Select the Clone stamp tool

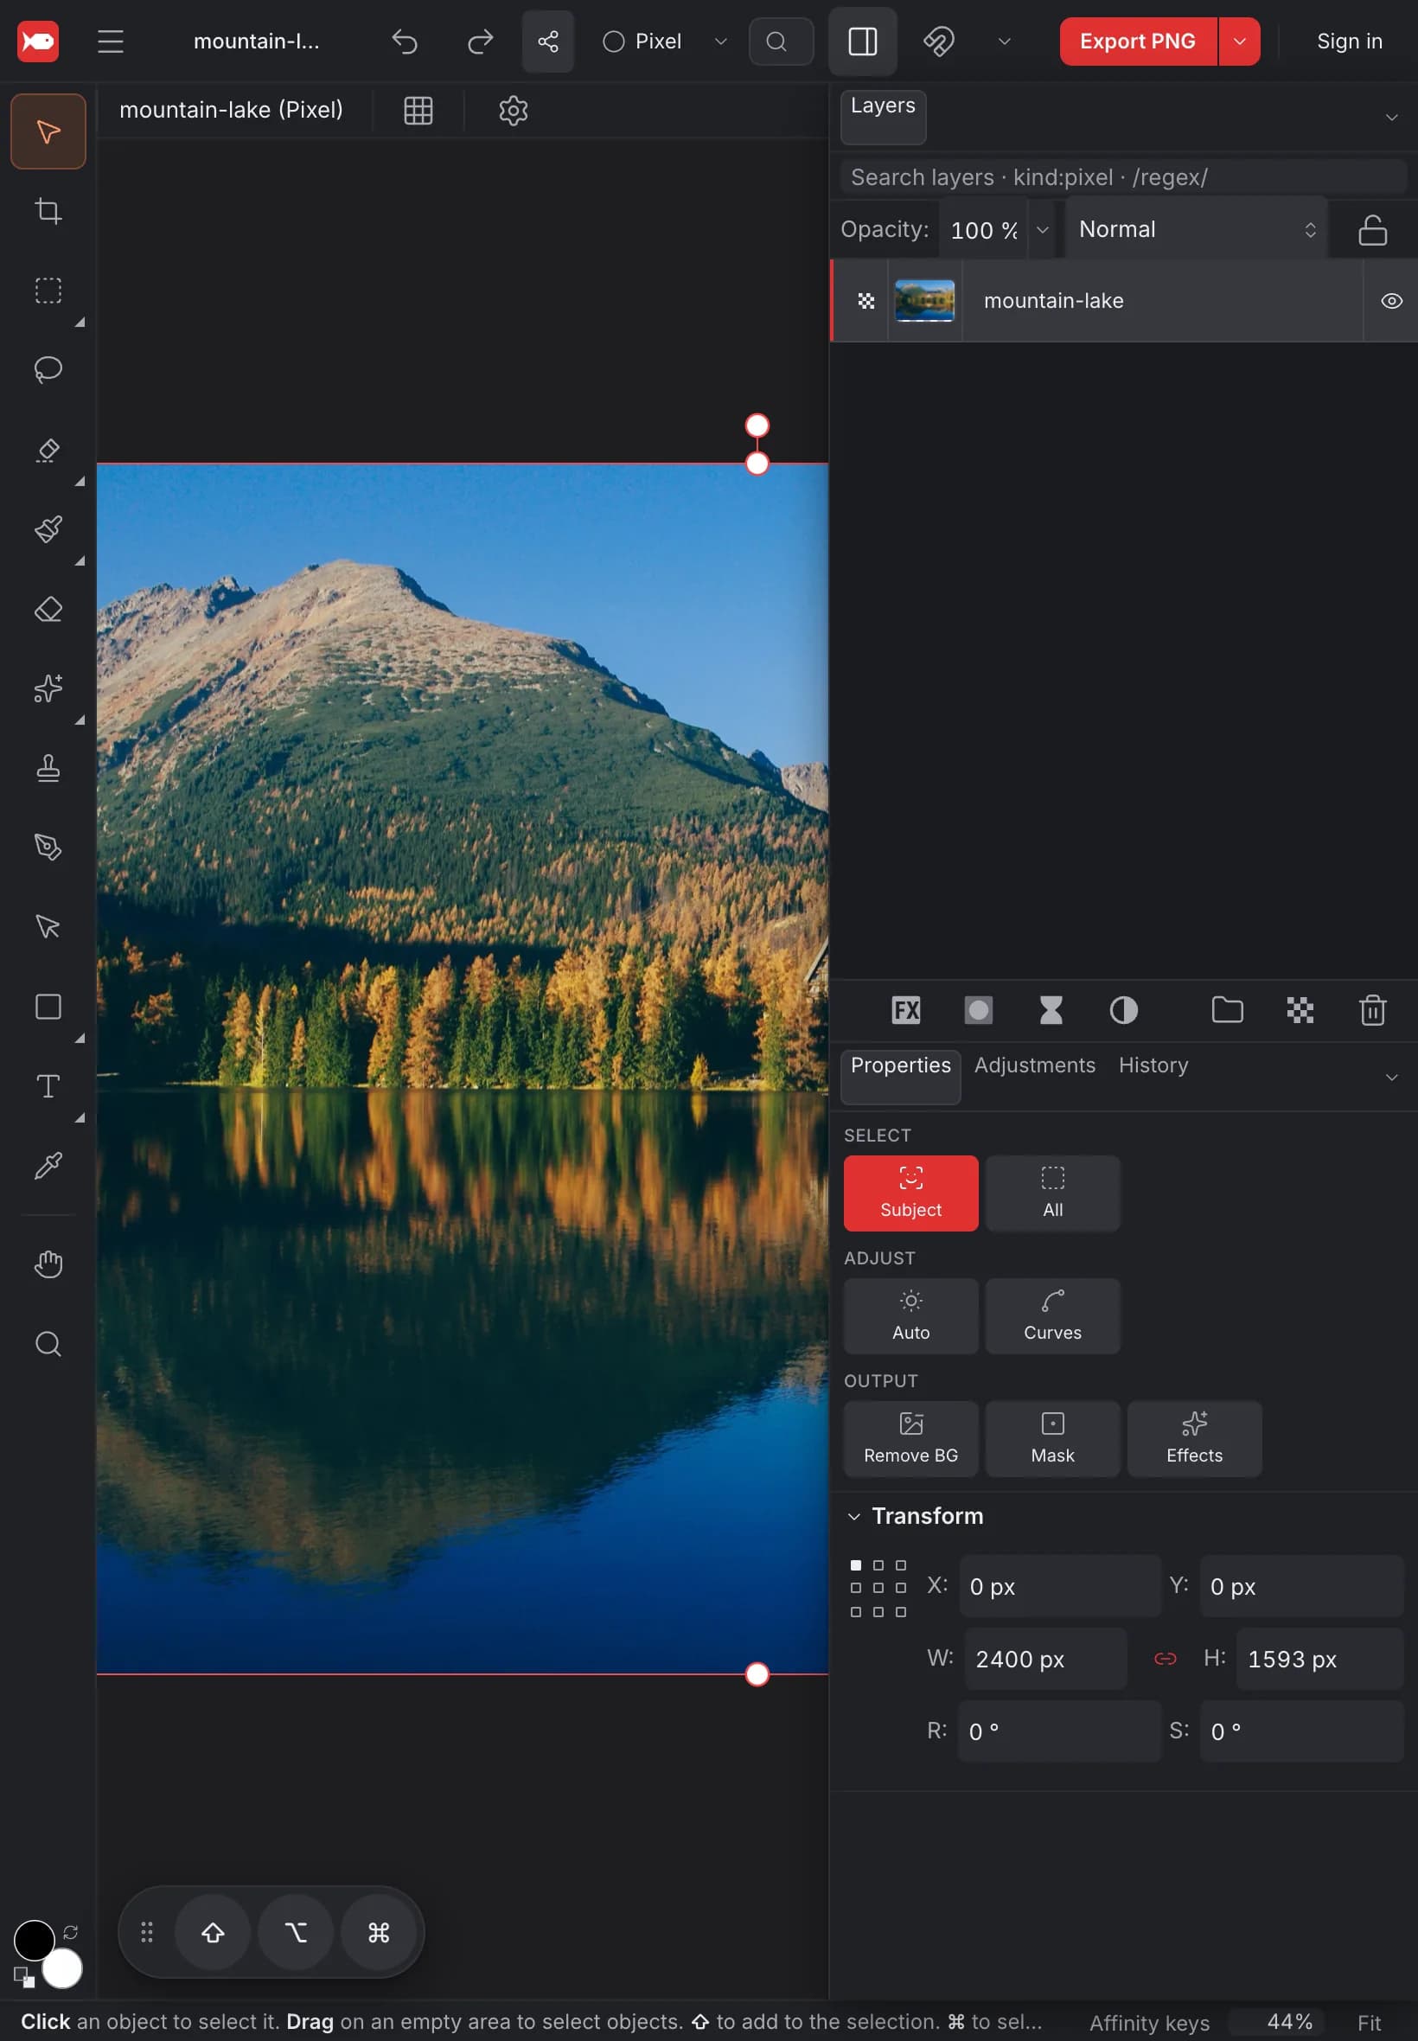click(48, 768)
